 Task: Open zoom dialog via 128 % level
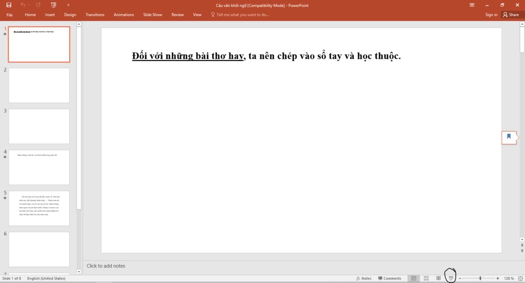point(509,278)
